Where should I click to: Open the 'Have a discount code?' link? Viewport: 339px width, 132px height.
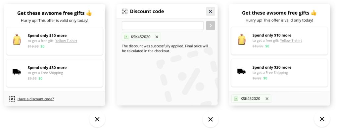pos(36,99)
